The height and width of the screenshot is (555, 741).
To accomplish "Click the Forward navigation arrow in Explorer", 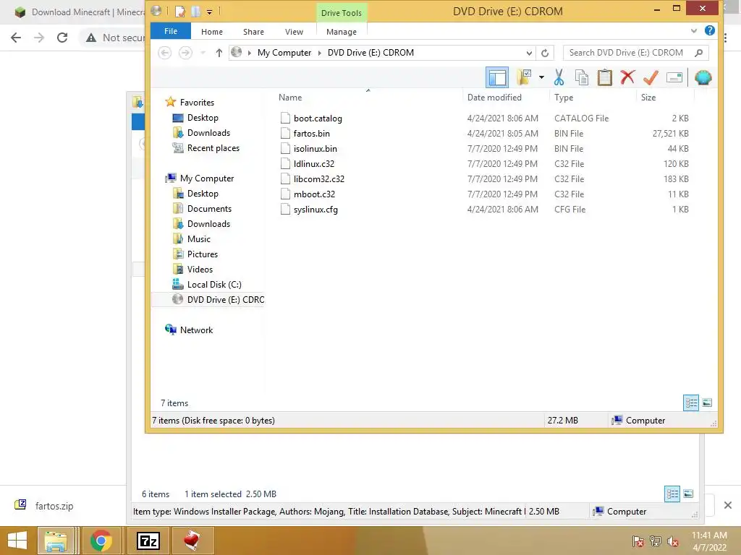I will tap(185, 52).
